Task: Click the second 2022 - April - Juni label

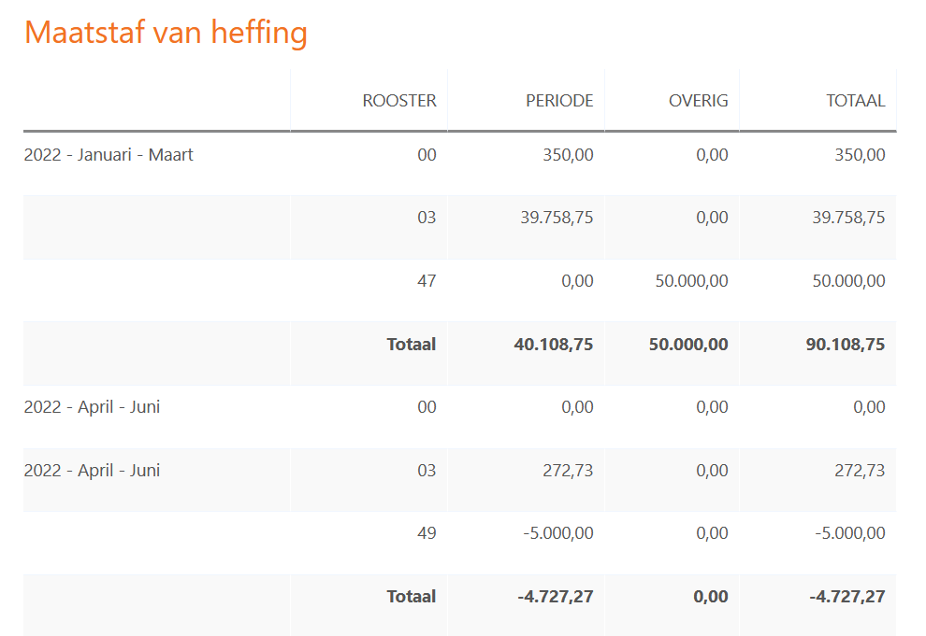Action: pos(92,471)
